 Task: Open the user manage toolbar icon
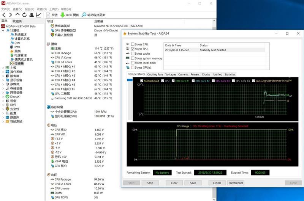31,15
